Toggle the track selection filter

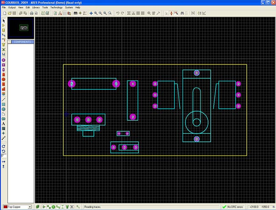58,207
